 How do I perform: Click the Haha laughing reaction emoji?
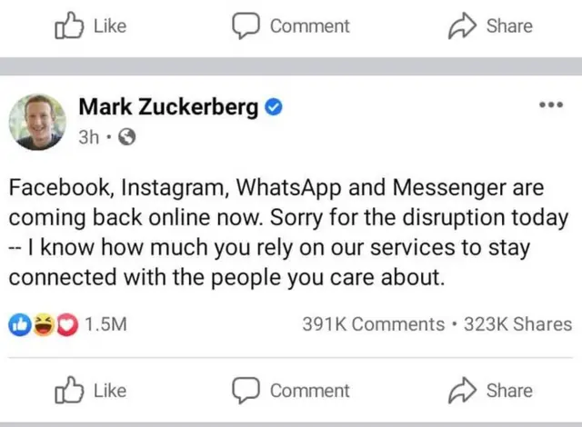(x=41, y=323)
